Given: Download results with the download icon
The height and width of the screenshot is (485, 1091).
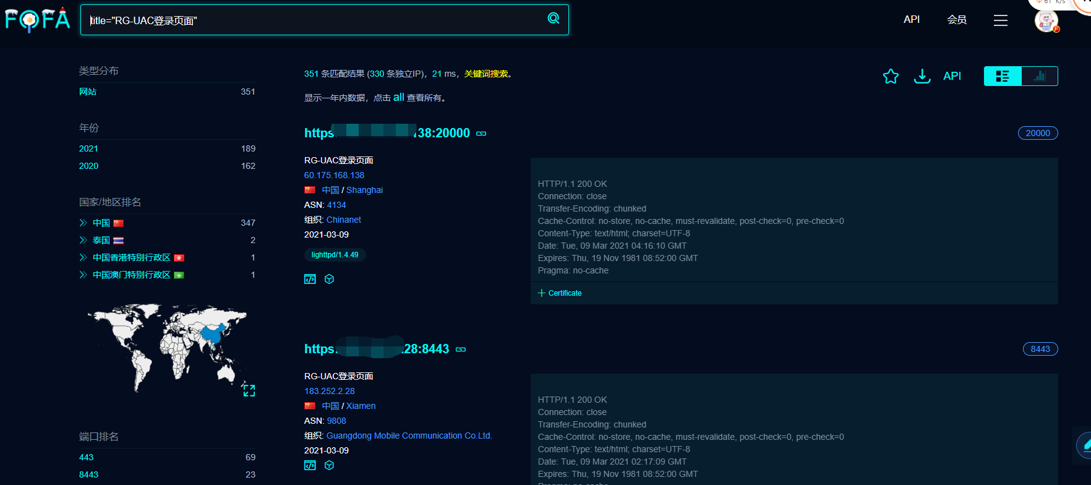Looking at the screenshot, I should click(x=922, y=76).
